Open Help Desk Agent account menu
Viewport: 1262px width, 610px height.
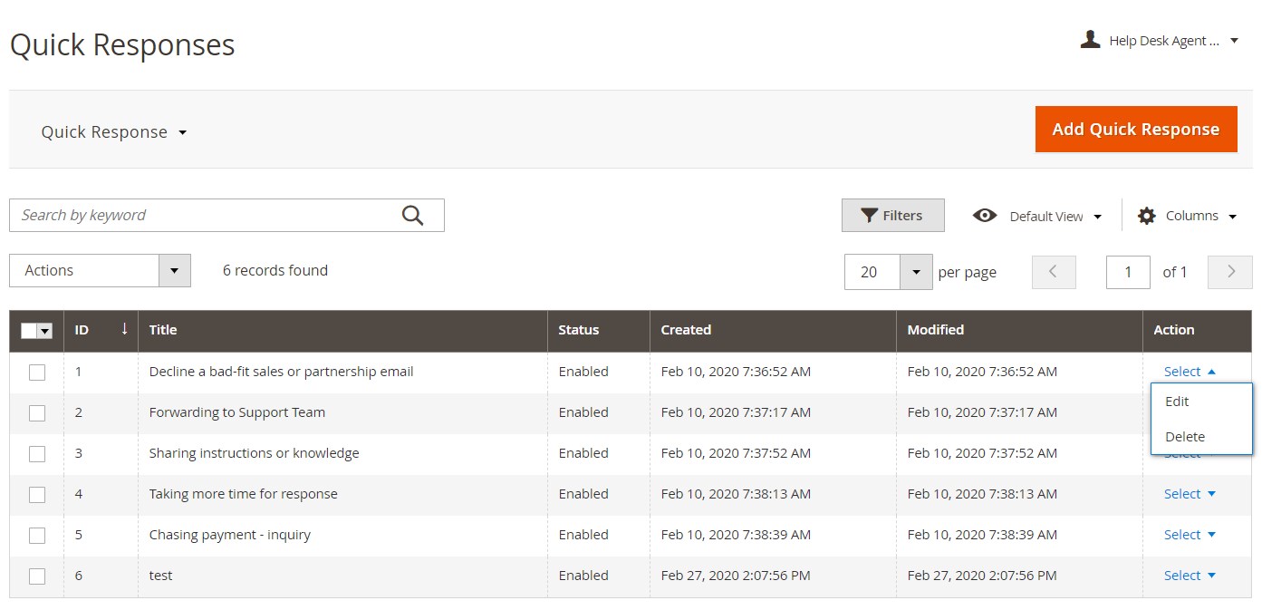(x=1160, y=41)
